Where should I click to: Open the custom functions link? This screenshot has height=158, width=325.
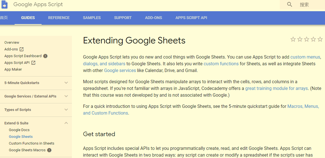pyautogui.click(x=221, y=64)
